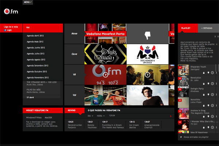
Task: Open the DIA dropdown in Rewind
Action: click(91, 116)
